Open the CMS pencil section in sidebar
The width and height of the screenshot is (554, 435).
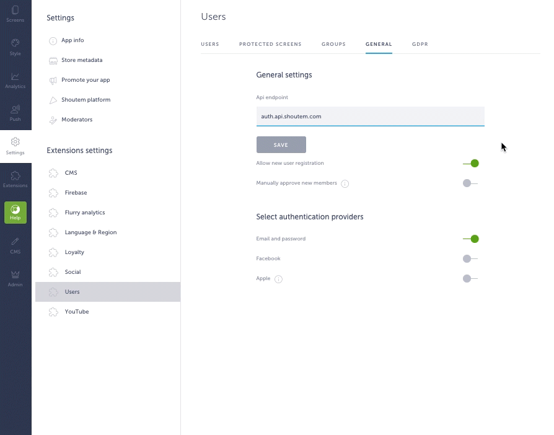[15, 245]
